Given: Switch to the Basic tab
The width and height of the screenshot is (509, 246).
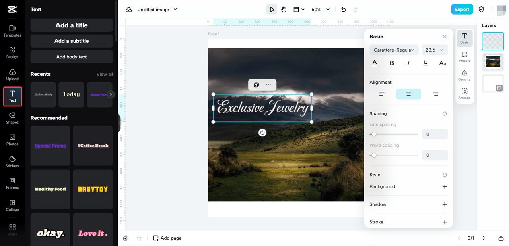Looking at the screenshot, I should coord(464,38).
